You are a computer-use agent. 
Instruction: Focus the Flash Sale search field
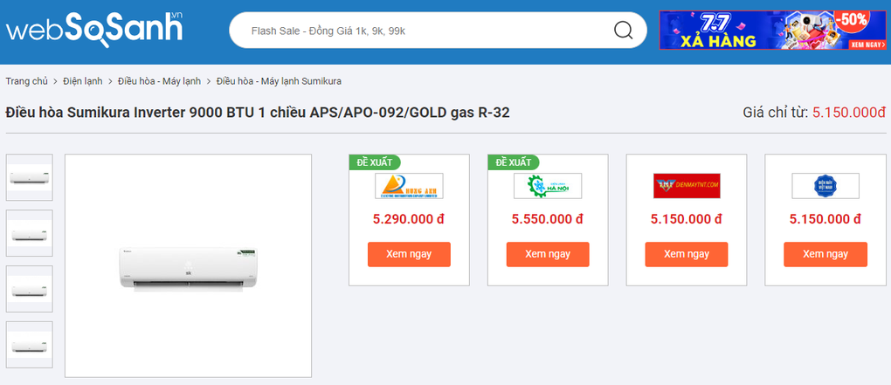point(438,30)
